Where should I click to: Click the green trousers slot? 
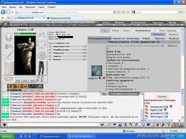(42, 68)
